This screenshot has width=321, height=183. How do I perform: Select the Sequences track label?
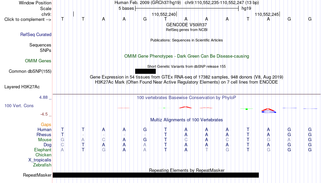point(40,45)
